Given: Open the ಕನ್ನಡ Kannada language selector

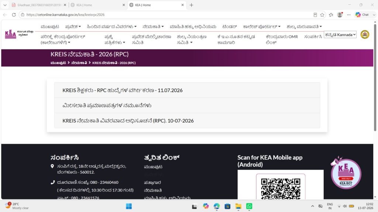Looking at the screenshot, I should point(340,35).
